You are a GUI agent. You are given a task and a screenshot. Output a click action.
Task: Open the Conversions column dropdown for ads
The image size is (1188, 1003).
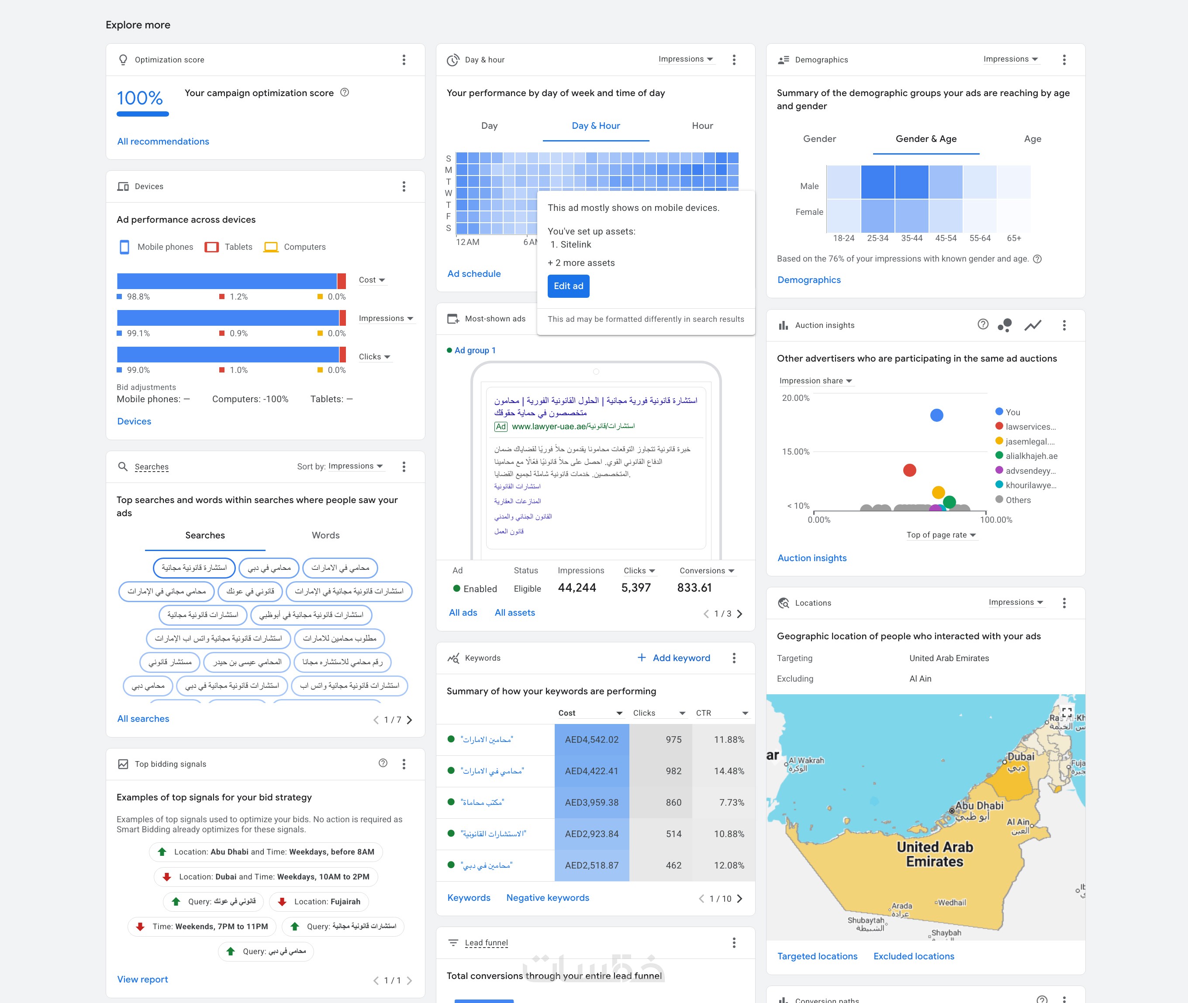click(707, 571)
